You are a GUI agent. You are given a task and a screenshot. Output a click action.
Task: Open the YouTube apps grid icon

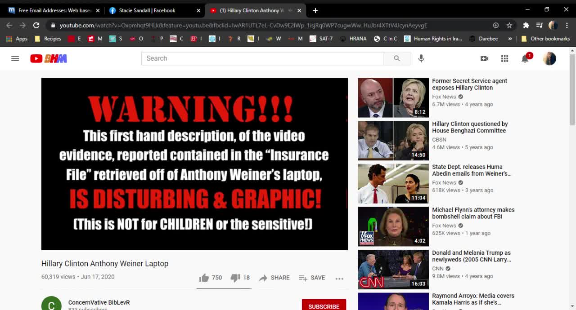504,58
